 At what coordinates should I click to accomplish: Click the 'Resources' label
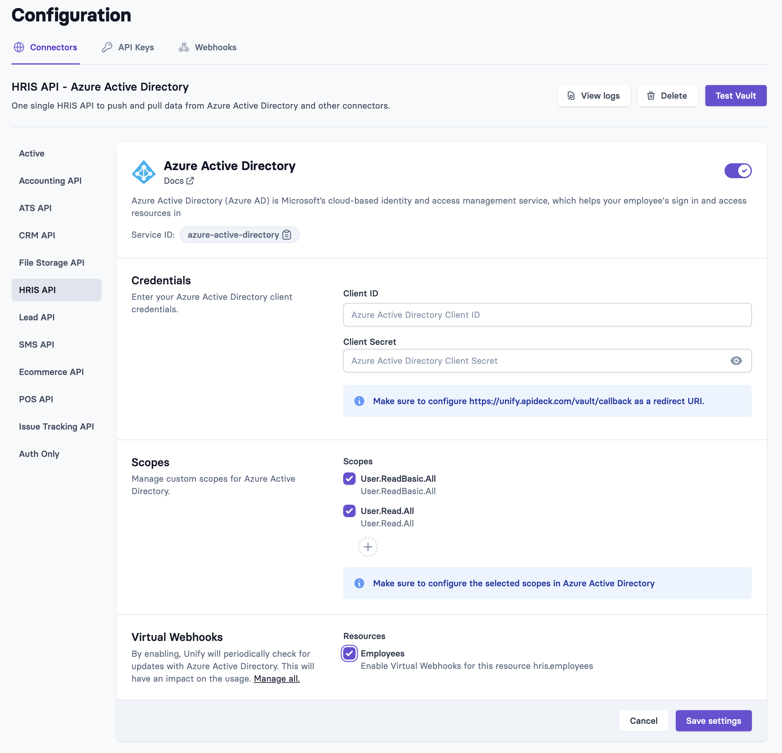click(364, 636)
